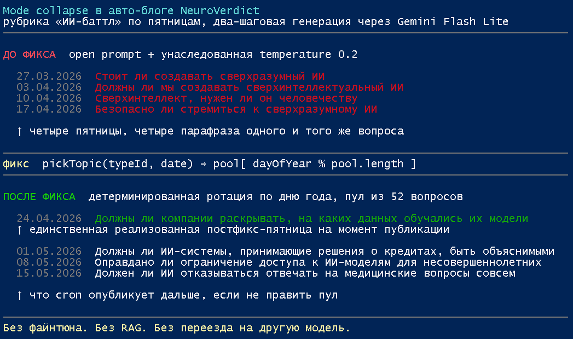Open topic "Безопасно ли стремиться к сверхразумному ИИ"
This screenshot has height=339, width=573.
coord(236,109)
